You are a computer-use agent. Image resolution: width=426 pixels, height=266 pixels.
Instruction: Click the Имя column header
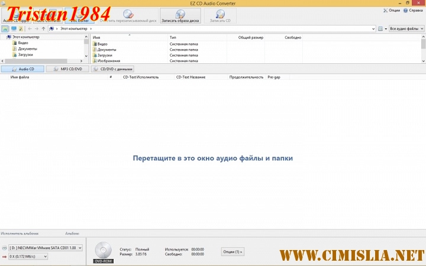point(96,37)
